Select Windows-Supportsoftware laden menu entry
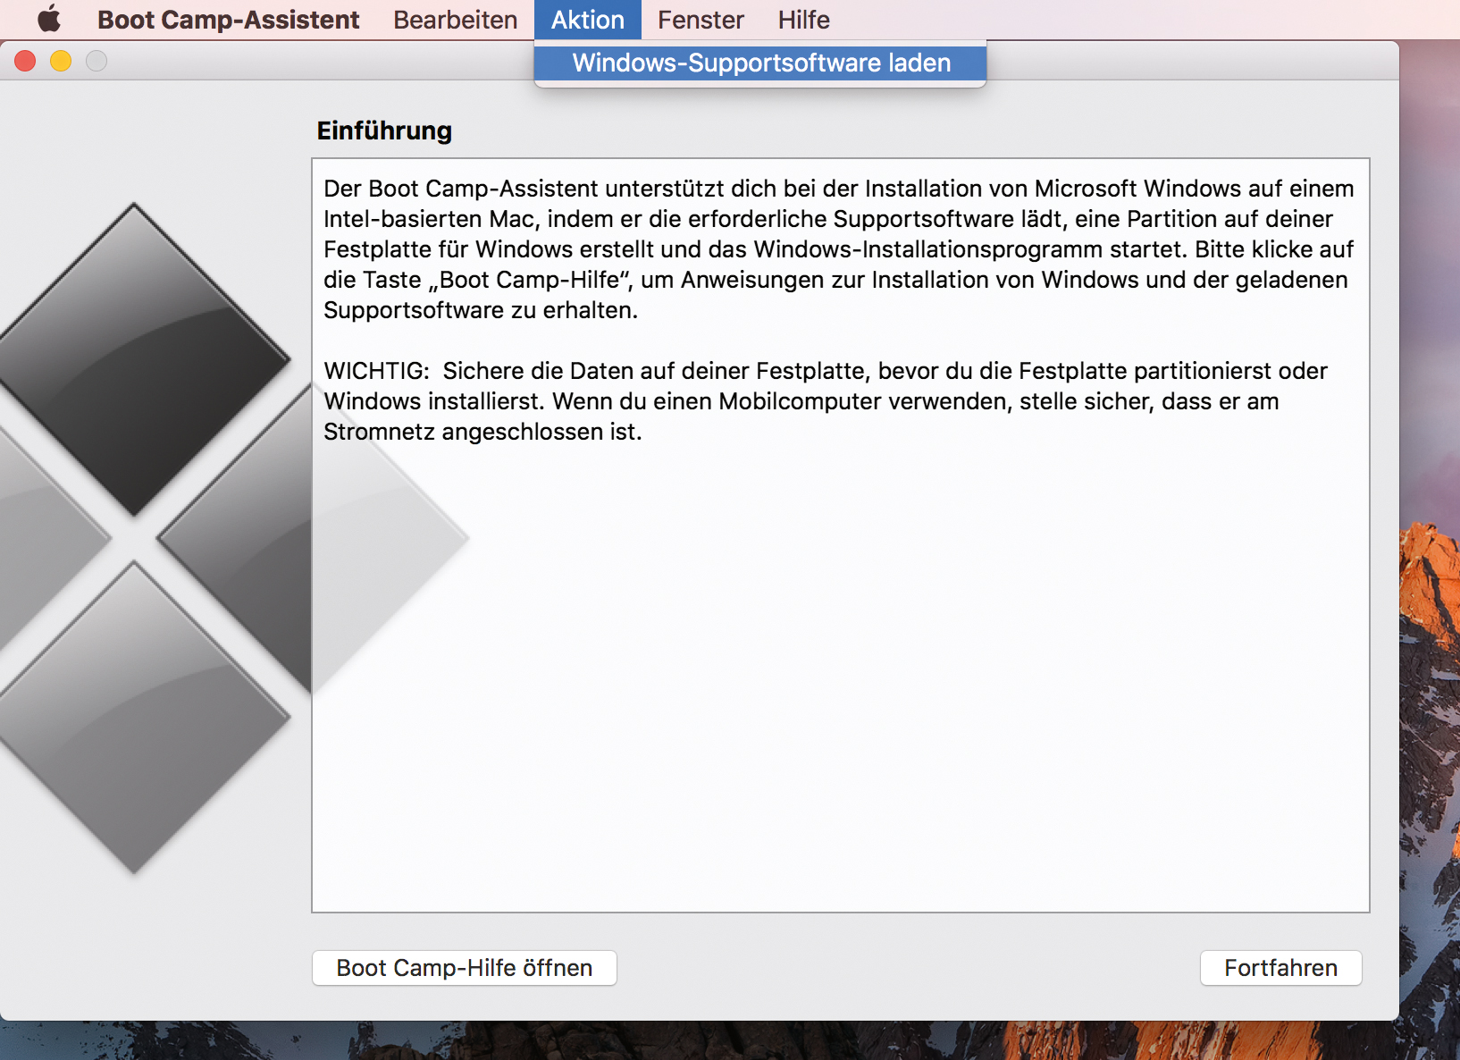Image resolution: width=1460 pixels, height=1060 pixels. [x=760, y=63]
